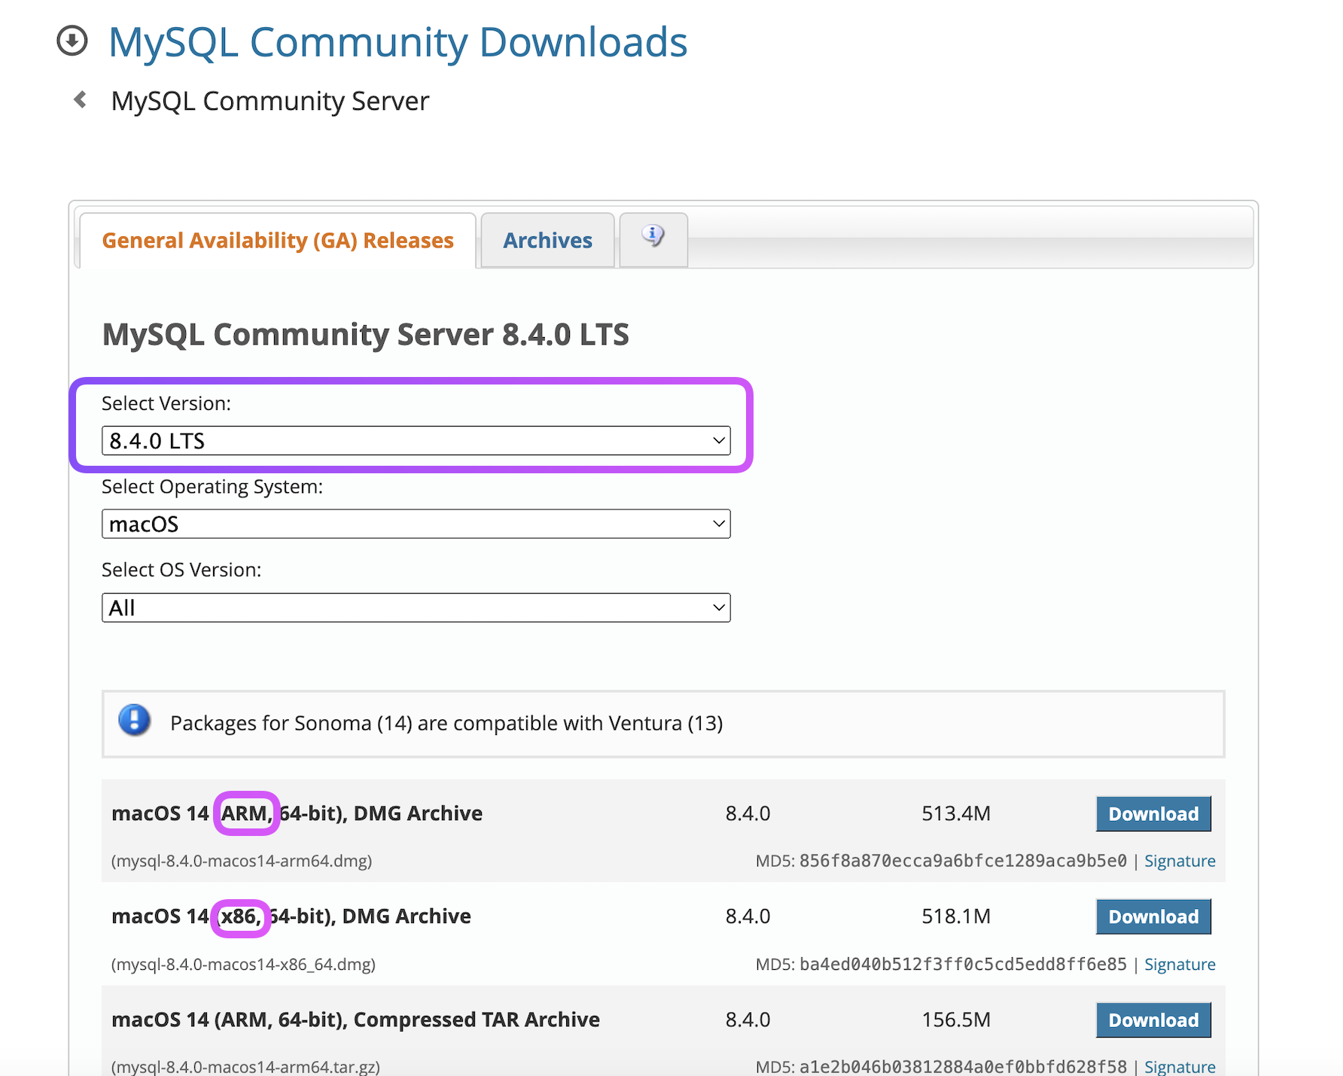The image size is (1343, 1076).
Task: Click the MySQL Community Server 8.4.0 LTS heading
Action: coord(365,334)
